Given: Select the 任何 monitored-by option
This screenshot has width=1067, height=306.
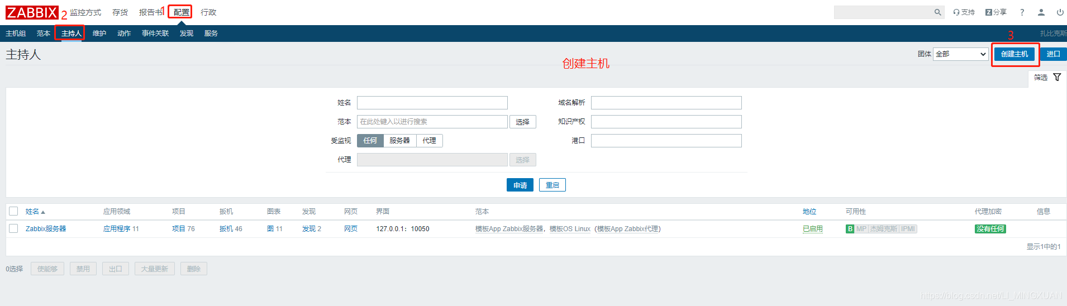Looking at the screenshot, I should pyautogui.click(x=370, y=141).
